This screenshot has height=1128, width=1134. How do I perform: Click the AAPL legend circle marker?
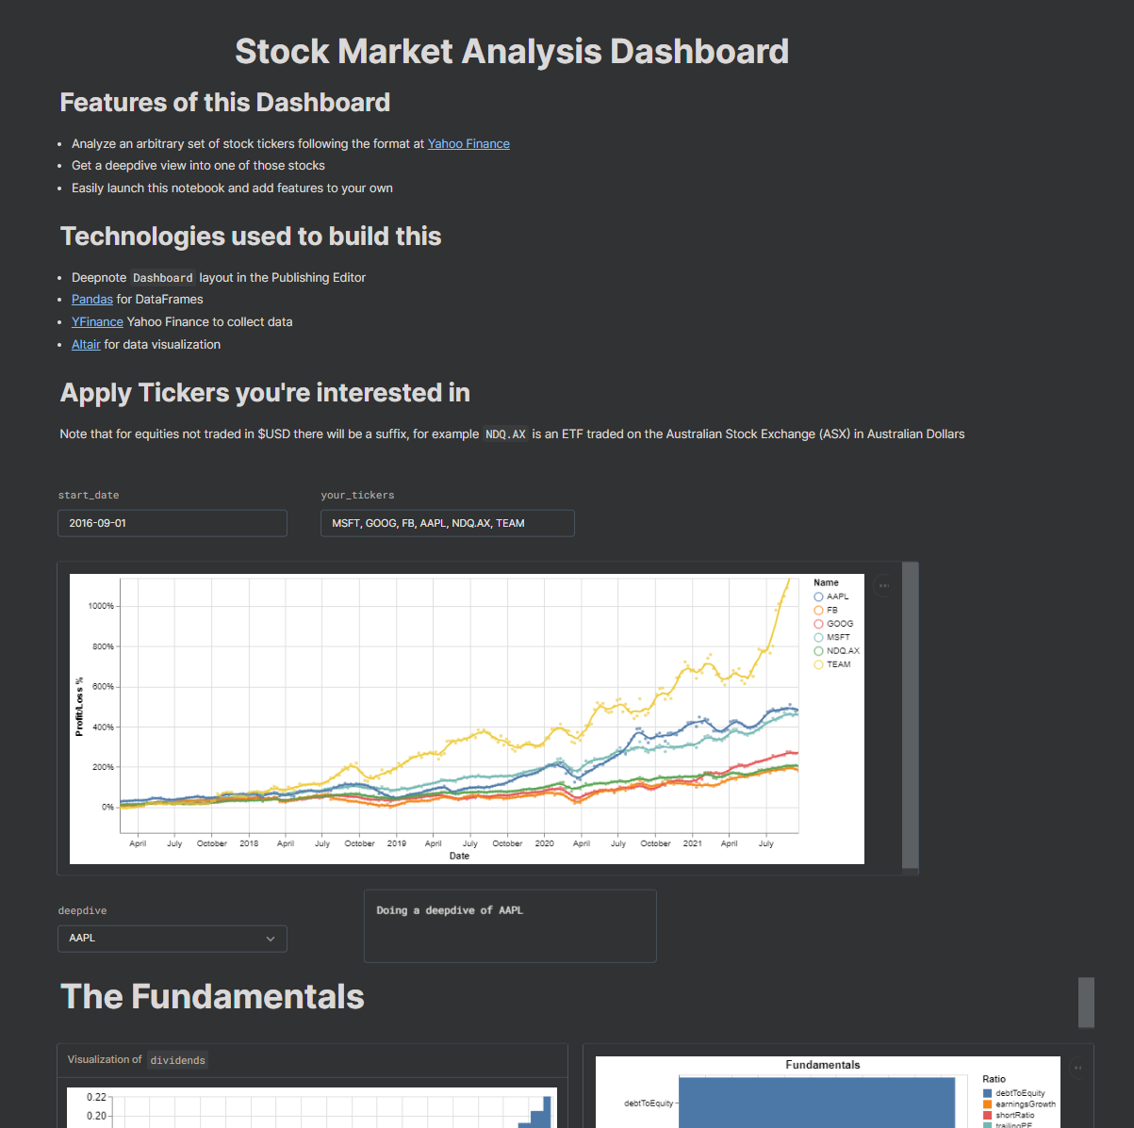click(x=818, y=597)
